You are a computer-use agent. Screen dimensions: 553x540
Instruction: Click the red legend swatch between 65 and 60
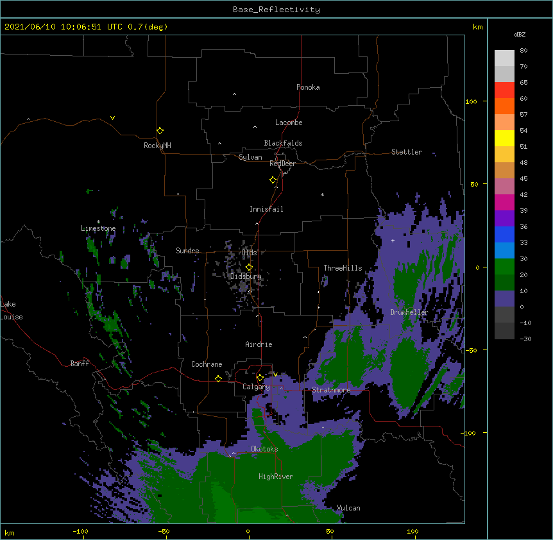504,90
